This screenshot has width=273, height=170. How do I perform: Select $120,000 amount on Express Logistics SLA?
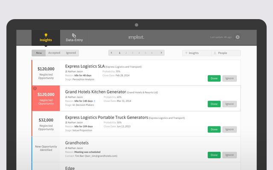tap(46, 69)
